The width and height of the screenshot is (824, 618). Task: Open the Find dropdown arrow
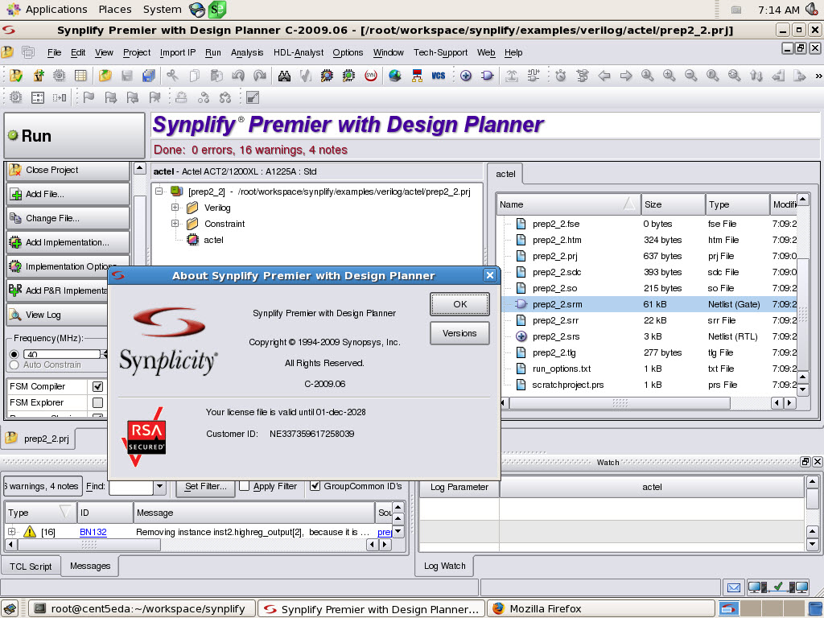click(160, 487)
